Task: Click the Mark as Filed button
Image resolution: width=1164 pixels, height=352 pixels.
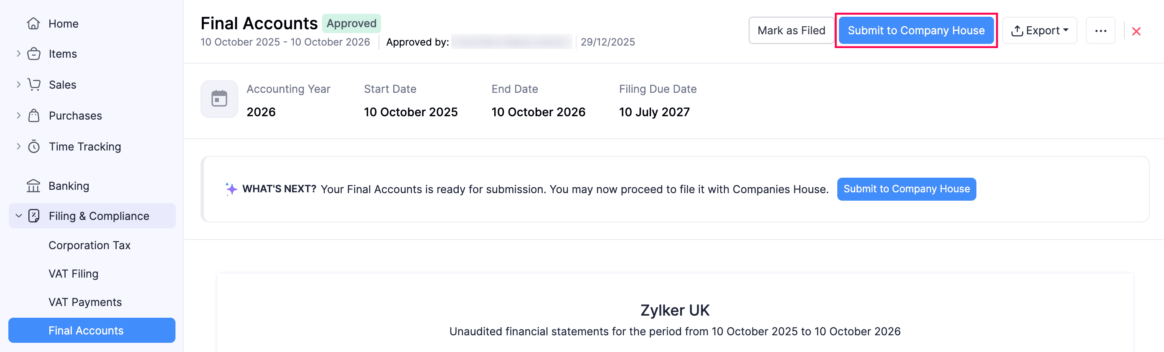Action: [x=791, y=31]
